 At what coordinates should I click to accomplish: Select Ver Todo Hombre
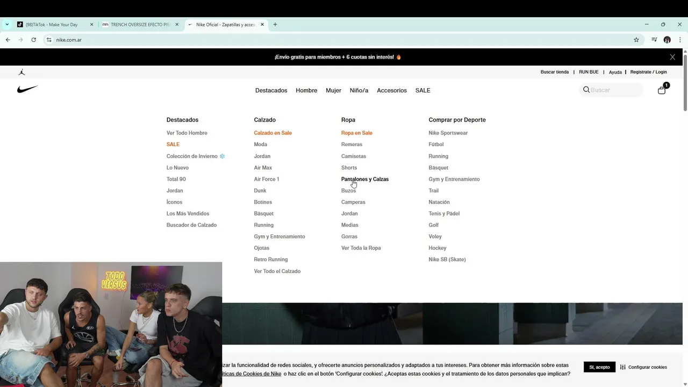187,133
